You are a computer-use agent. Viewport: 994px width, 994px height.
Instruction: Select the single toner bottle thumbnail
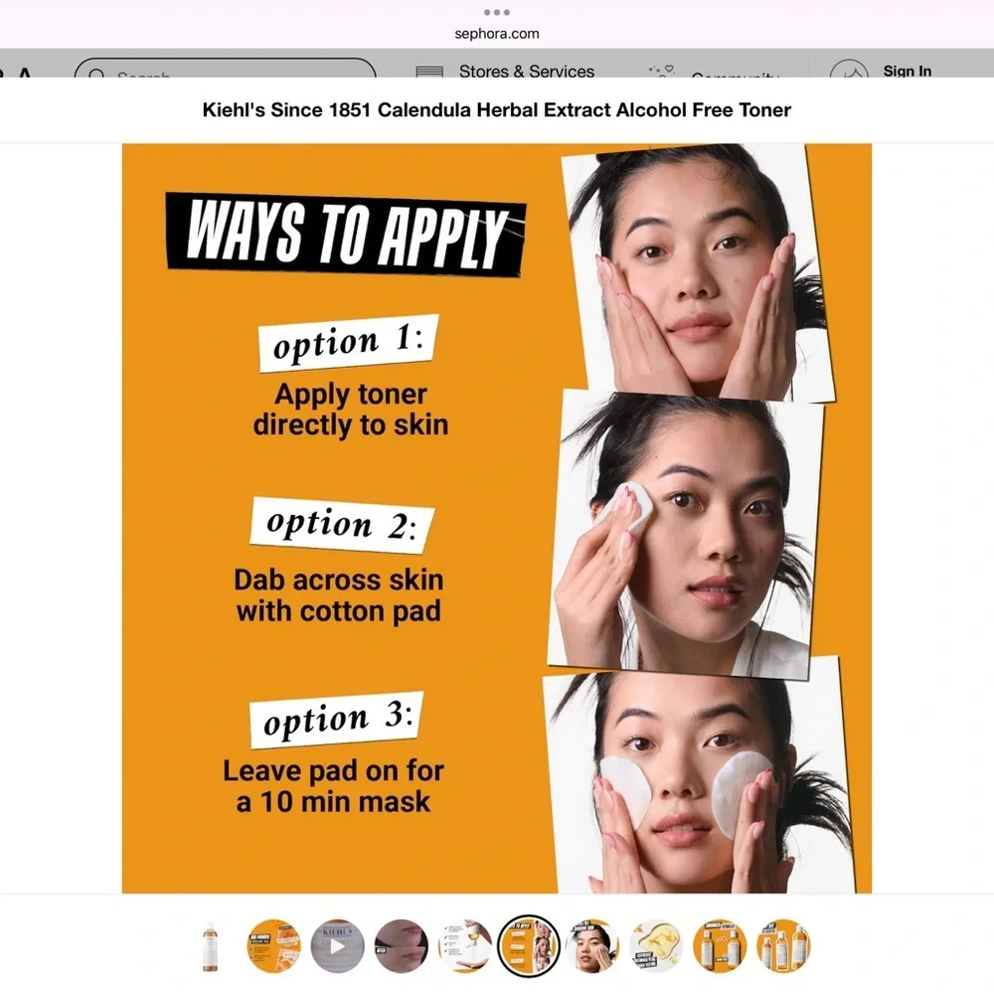click(210, 946)
